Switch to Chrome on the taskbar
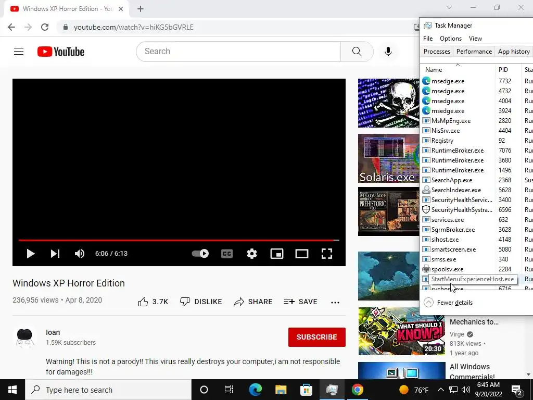 (x=357, y=390)
